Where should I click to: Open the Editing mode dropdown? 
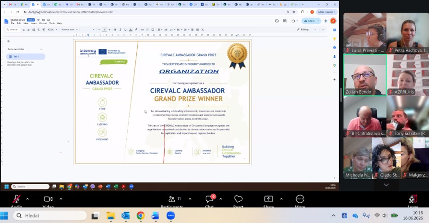pyautogui.click(x=306, y=29)
